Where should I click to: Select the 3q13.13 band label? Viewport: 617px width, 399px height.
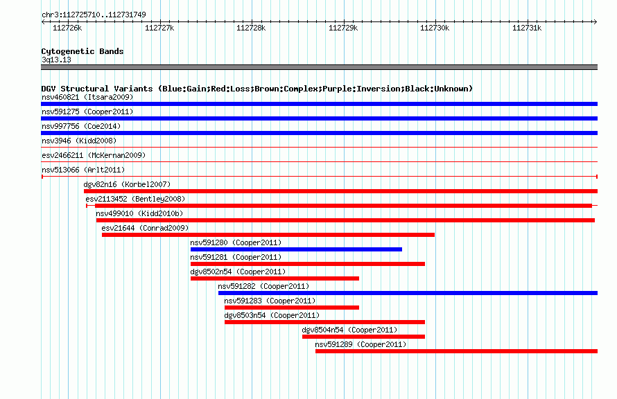click(x=56, y=60)
